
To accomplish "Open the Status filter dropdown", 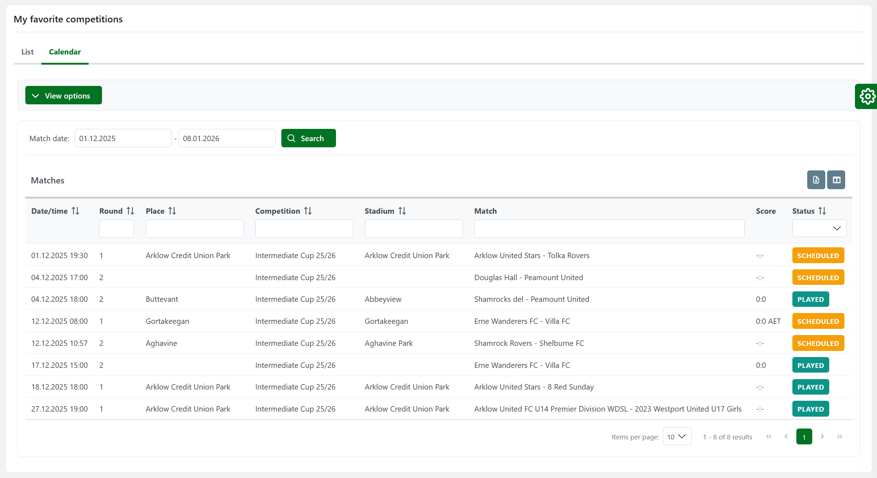I will click(819, 228).
